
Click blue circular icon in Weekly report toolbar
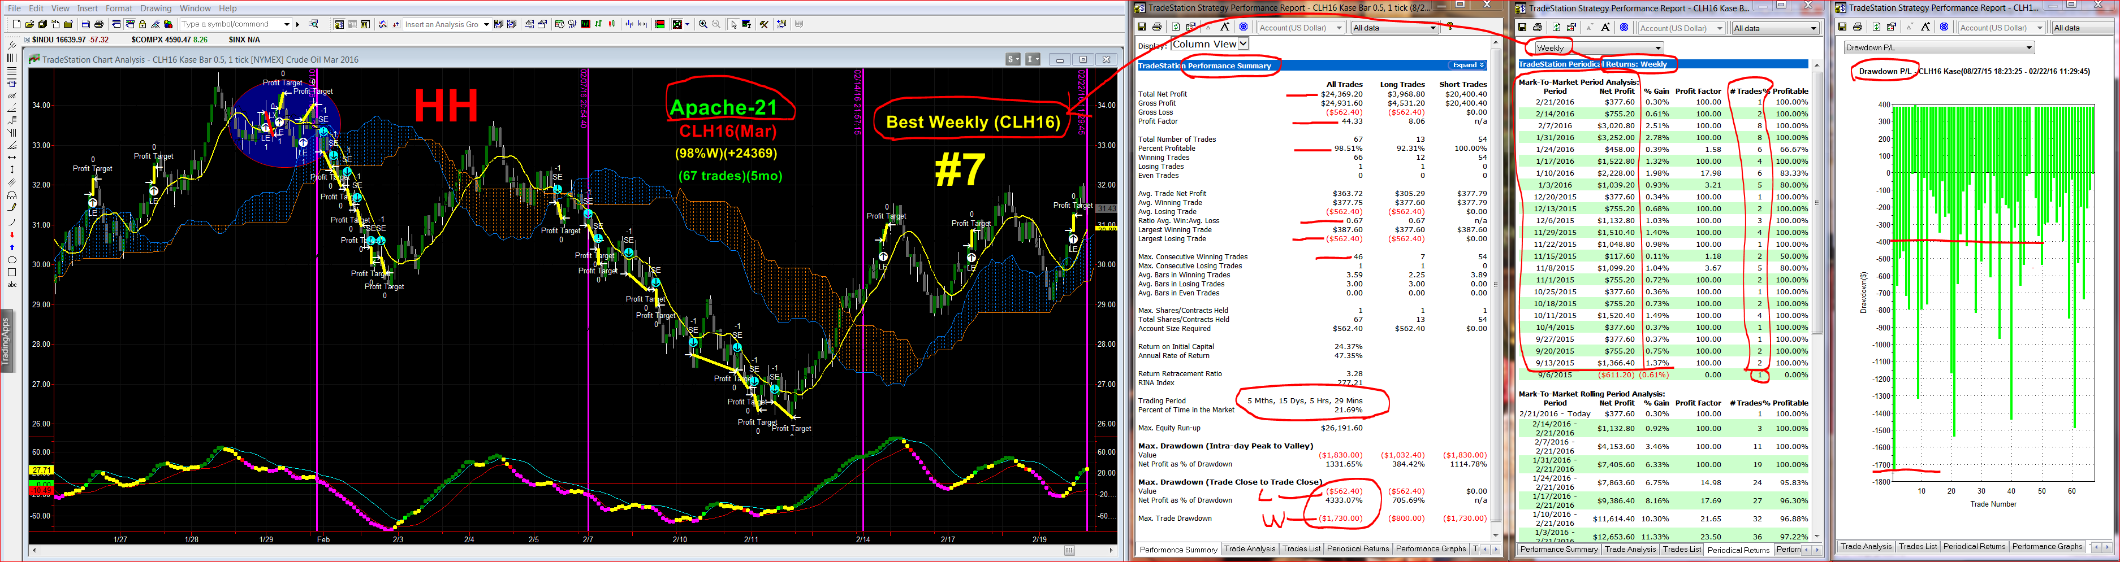tap(1625, 27)
